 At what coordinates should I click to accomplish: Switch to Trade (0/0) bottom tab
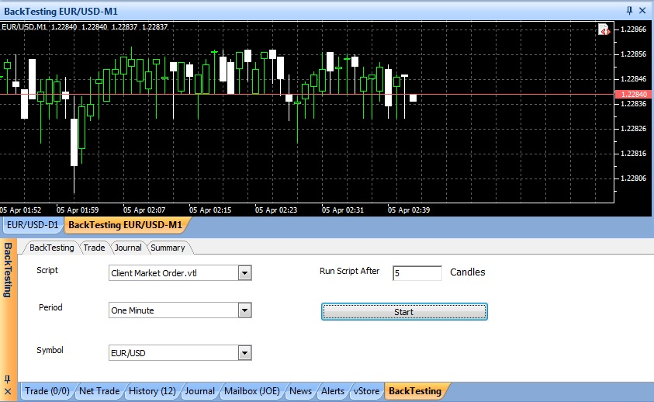coord(47,391)
